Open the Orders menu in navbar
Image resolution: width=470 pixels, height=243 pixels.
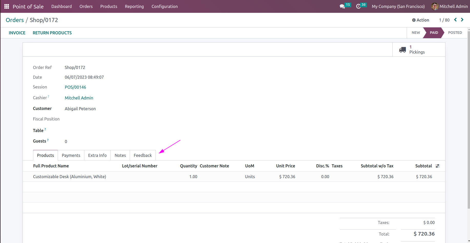(86, 6)
